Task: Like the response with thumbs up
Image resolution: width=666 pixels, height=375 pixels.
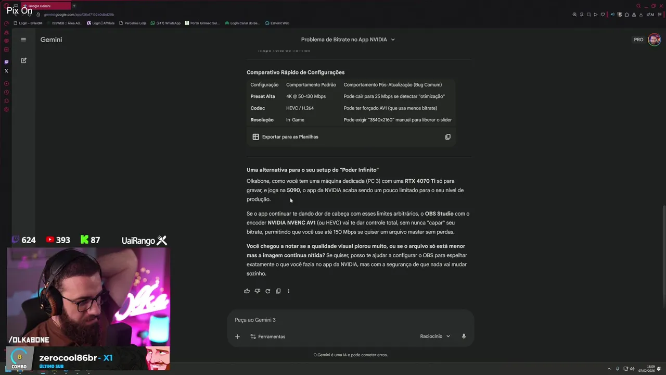Action: coord(247,291)
